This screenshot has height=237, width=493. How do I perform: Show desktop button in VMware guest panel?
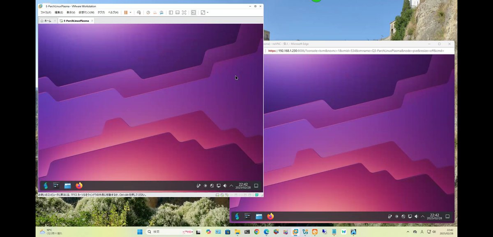256,186
